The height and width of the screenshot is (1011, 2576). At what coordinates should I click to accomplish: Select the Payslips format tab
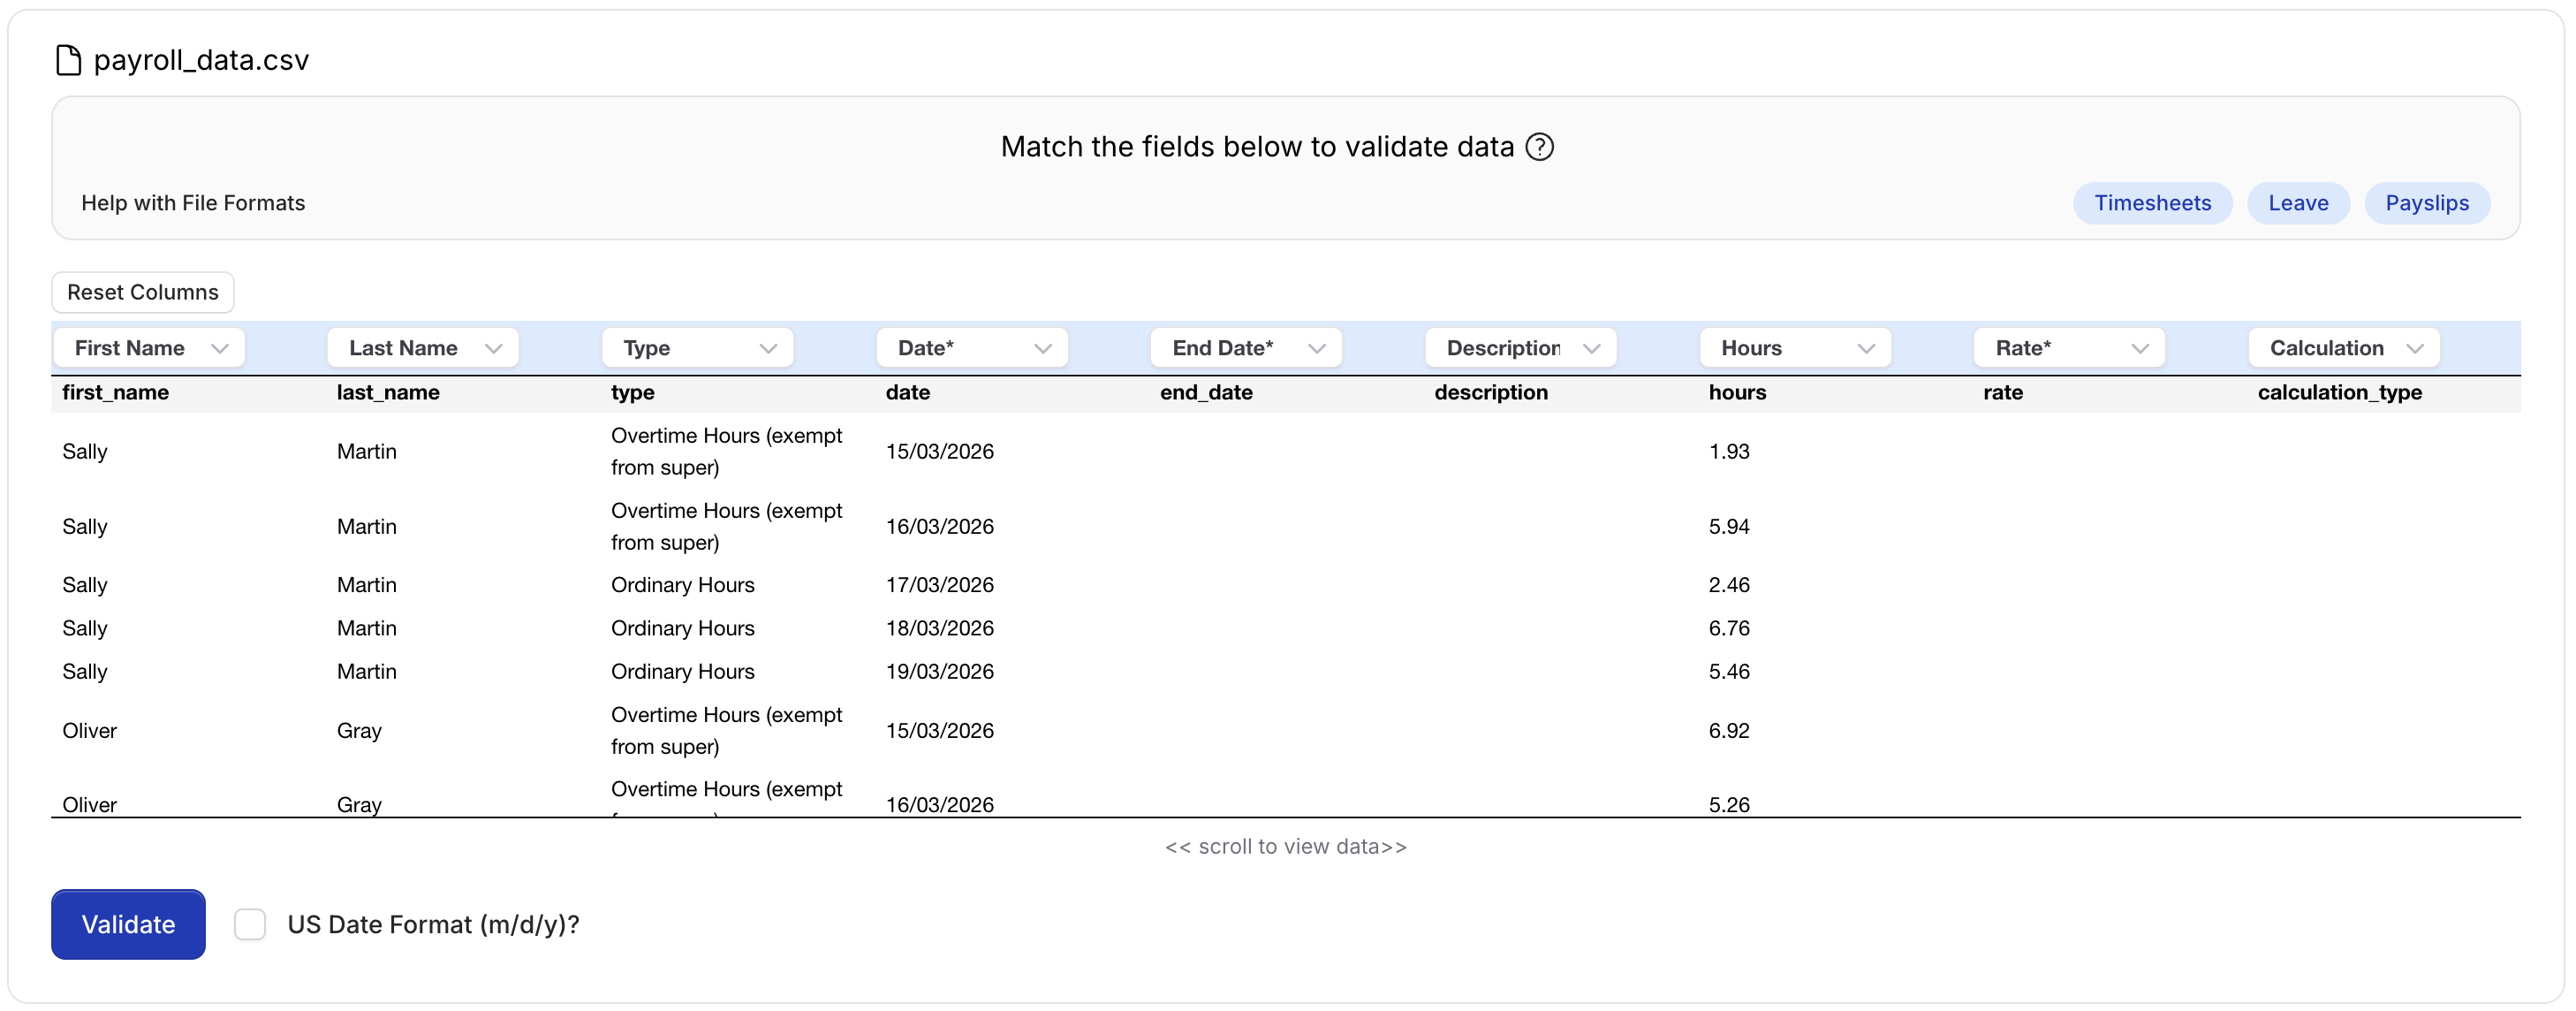2426,203
